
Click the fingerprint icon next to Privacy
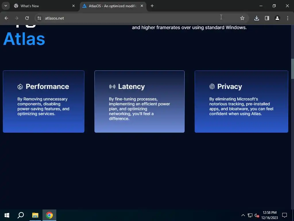[212, 87]
